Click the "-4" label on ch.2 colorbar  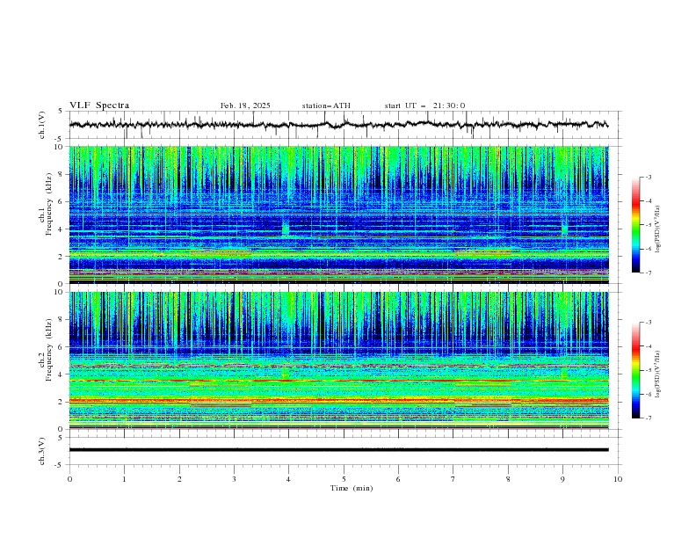click(648, 346)
